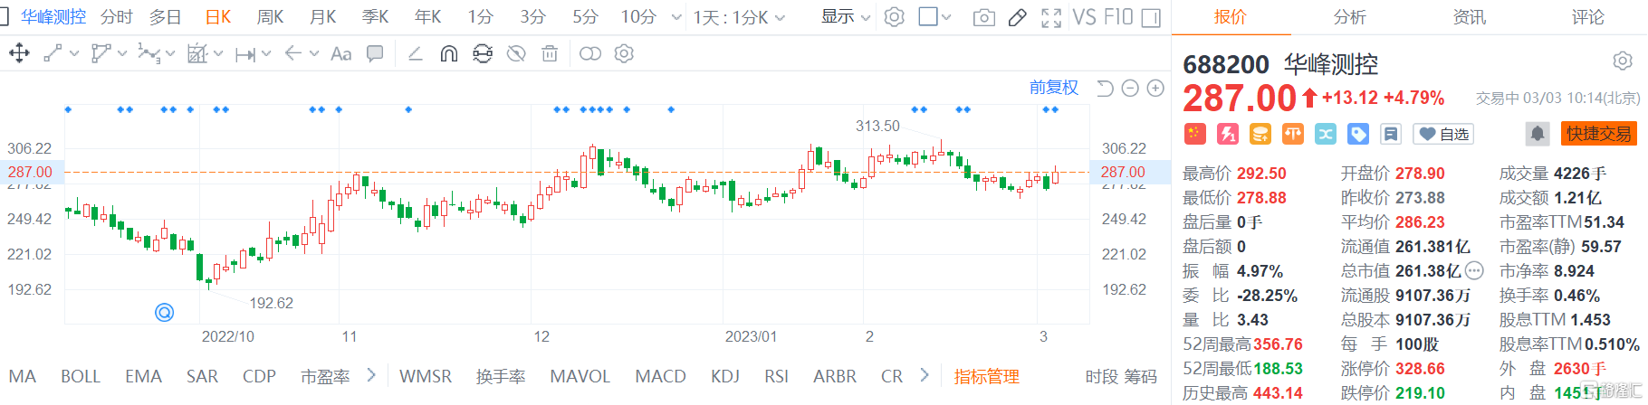This screenshot has height=405, width=1648.
Task: Click the China flag market icon
Action: [1194, 134]
